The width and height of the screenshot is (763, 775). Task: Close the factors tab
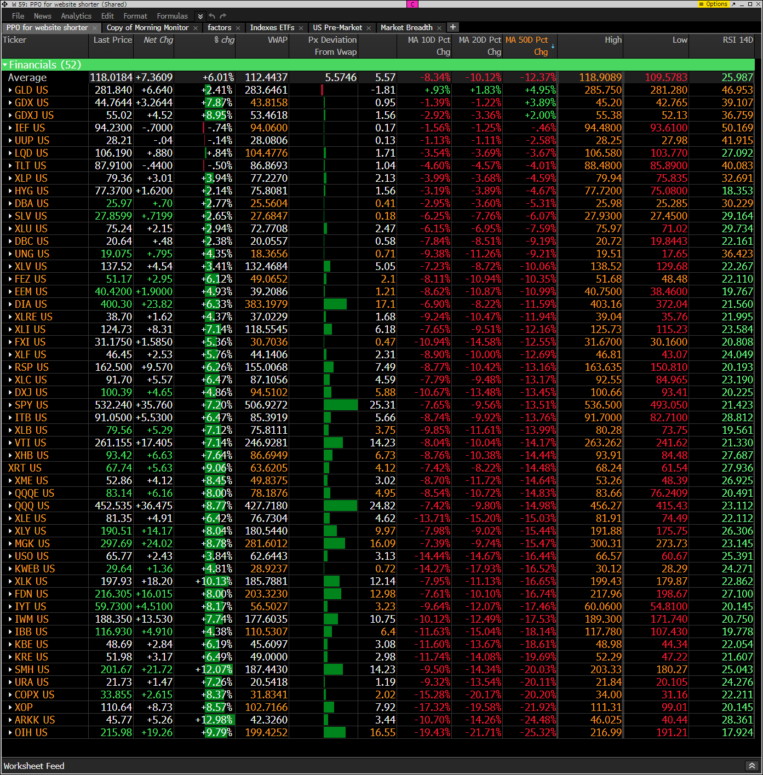pos(238,28)
